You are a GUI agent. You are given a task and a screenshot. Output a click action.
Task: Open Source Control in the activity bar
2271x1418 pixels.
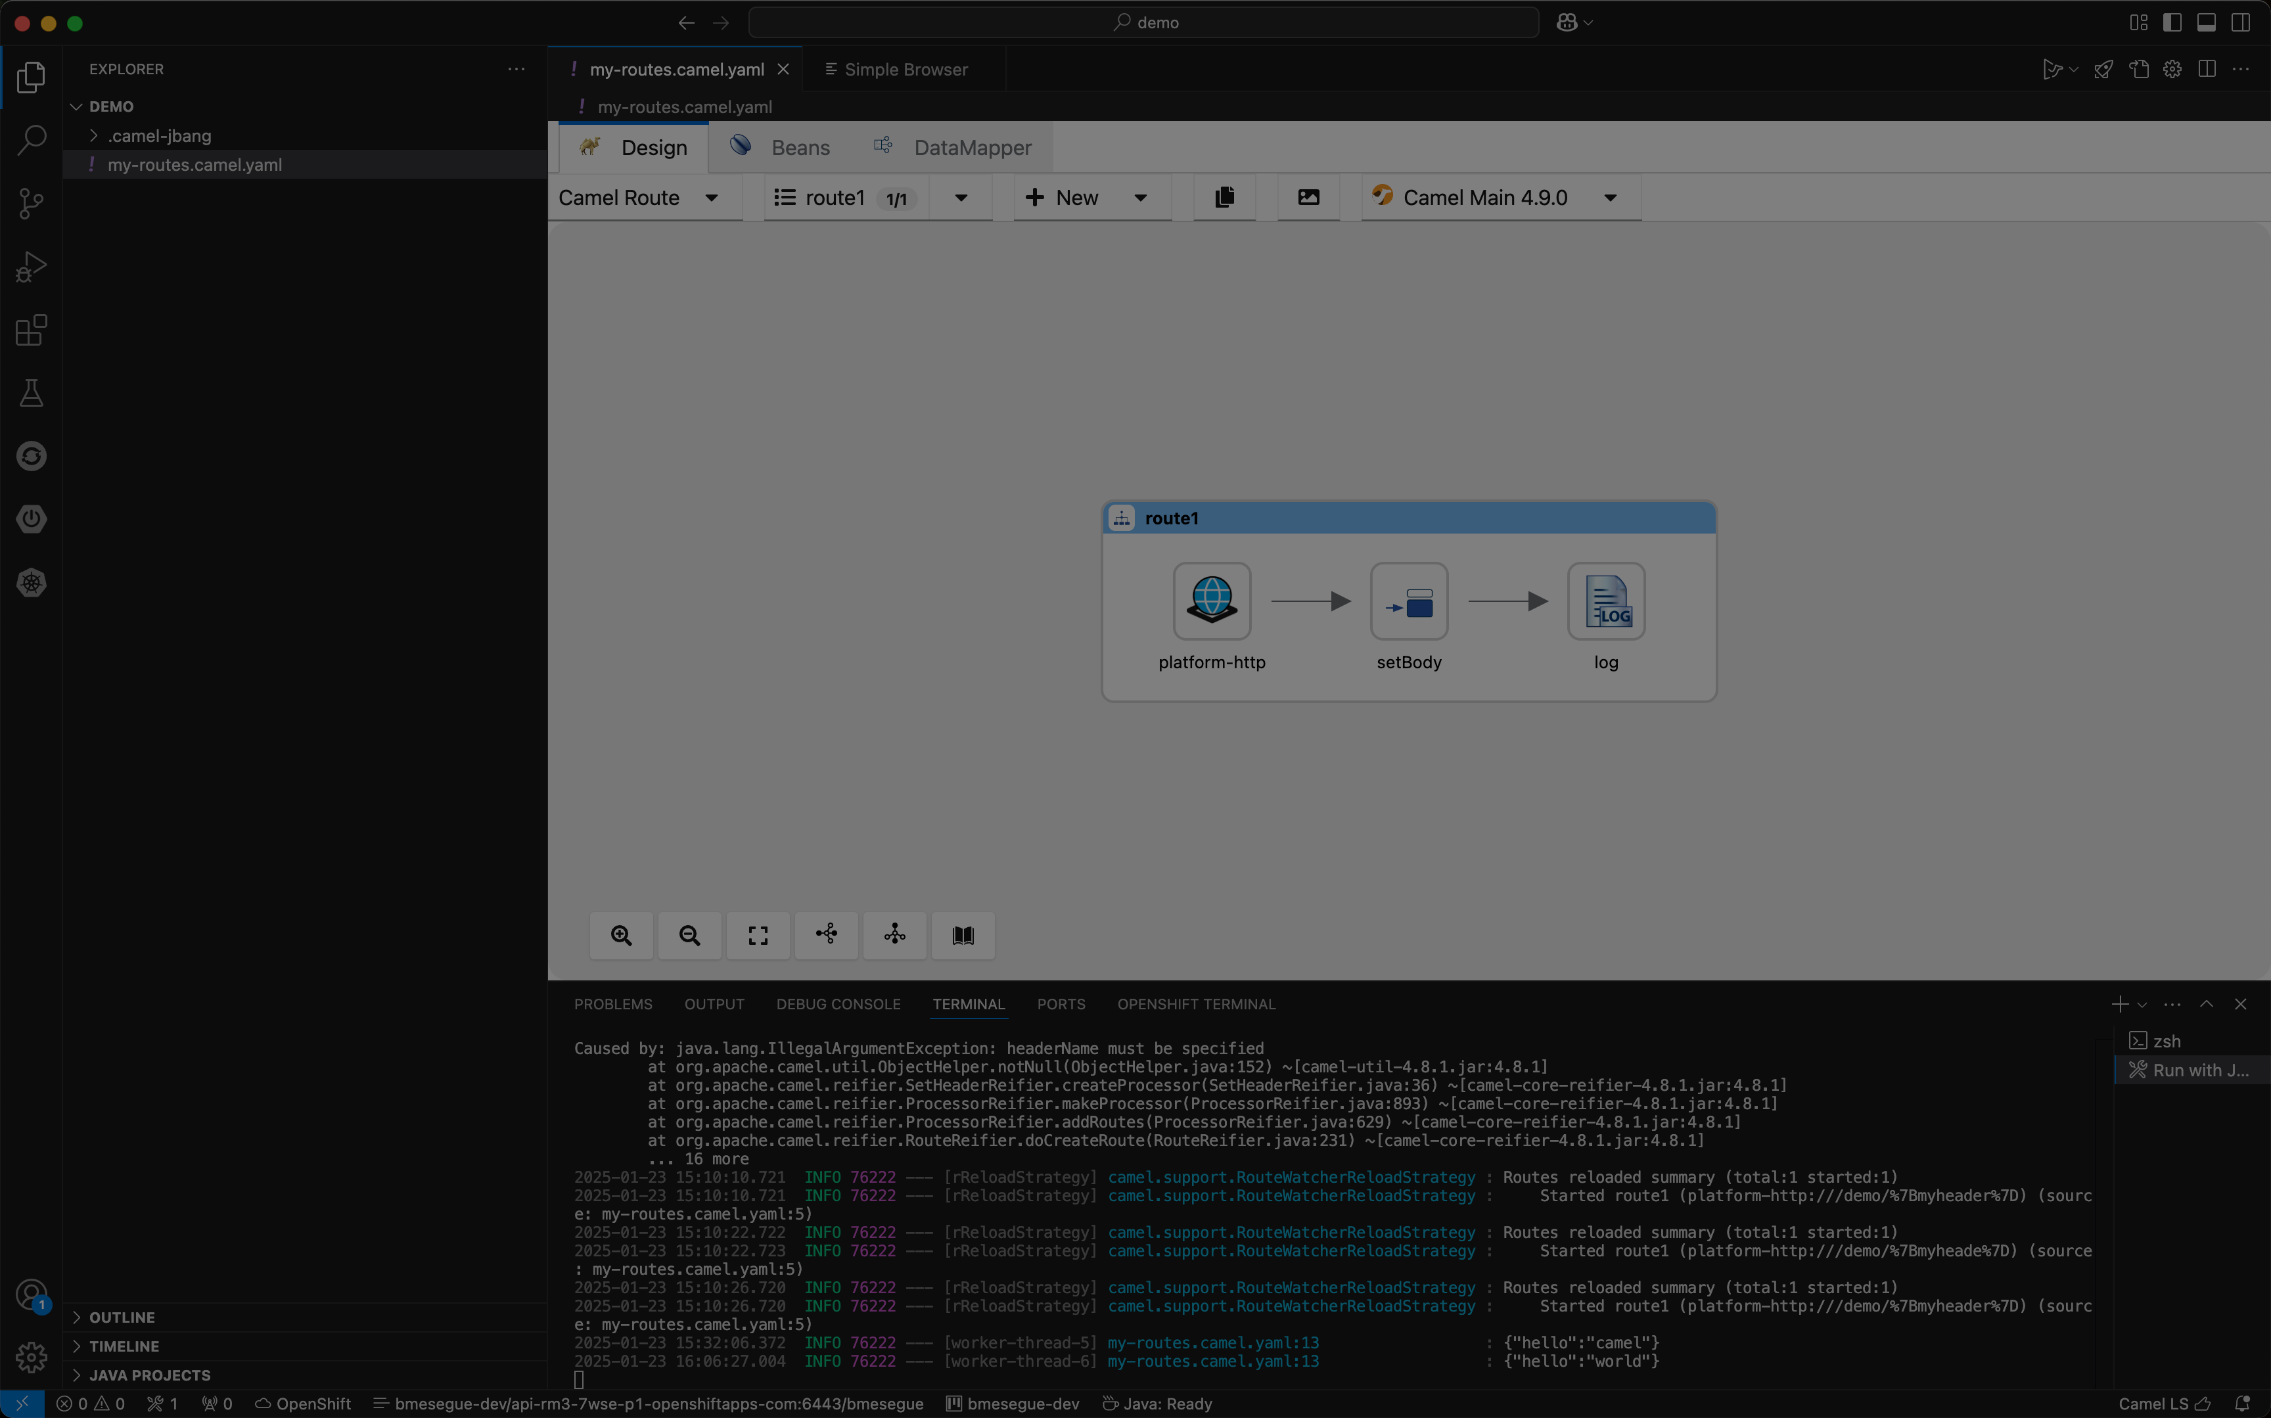coord(31,202)
